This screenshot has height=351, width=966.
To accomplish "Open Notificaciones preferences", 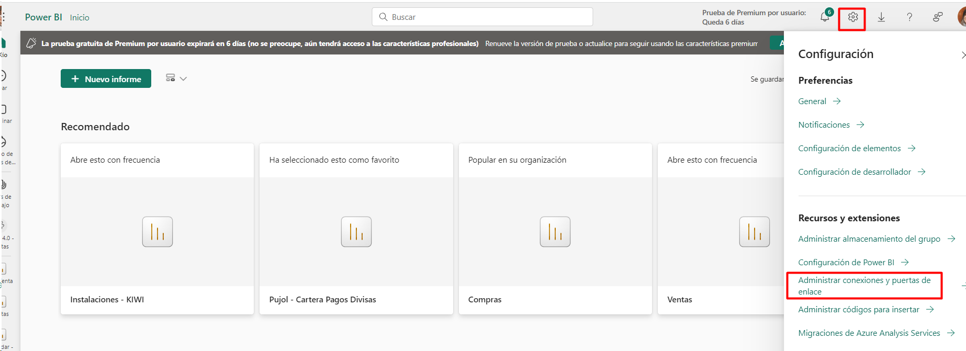I will [831, 125].
